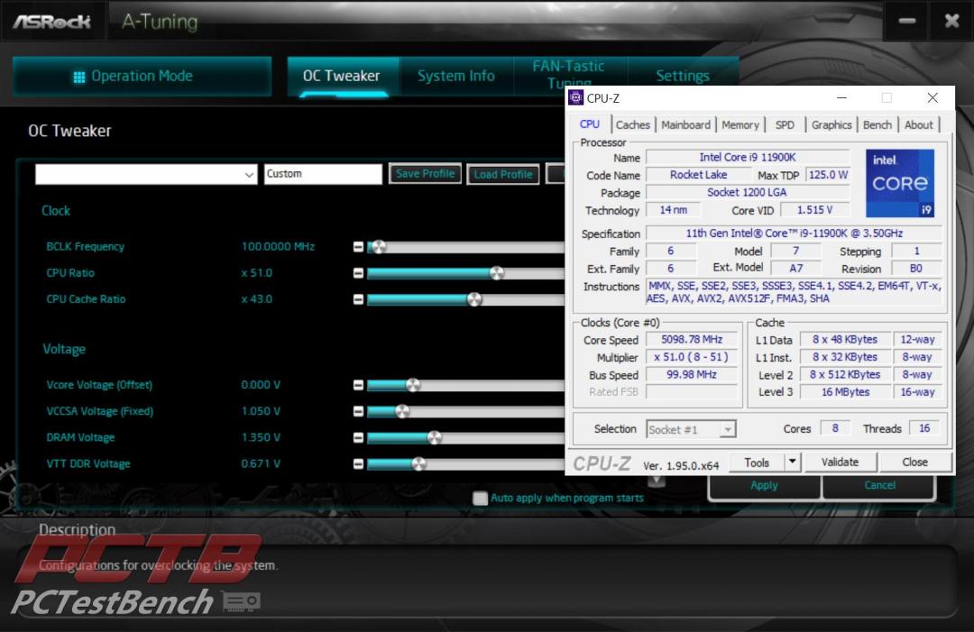Switch to the OC Tweaker tab
Image resolution: width=974 pixels, height=632 pixels.
342,77
